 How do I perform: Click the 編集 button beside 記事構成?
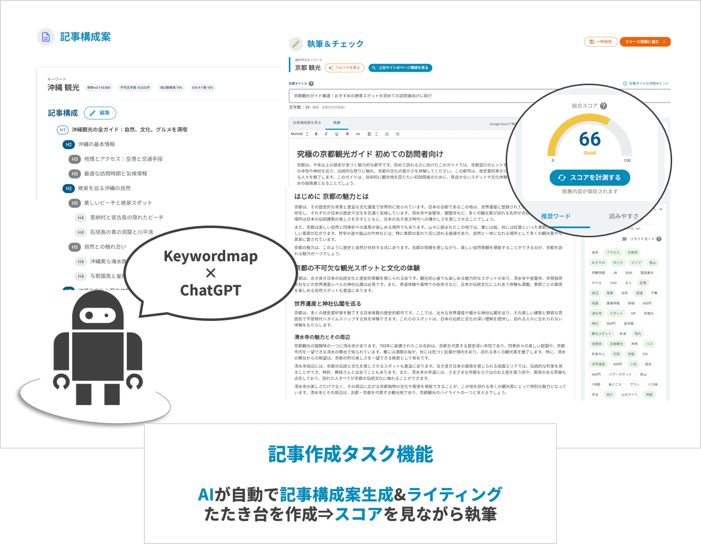pos(100,113)
